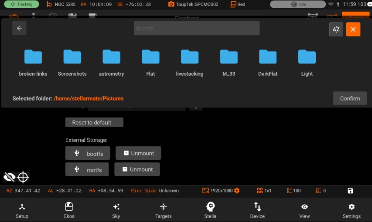Go back with the left arrow button
Screen dimensions: 372x222
pyautogui.click(x=19, y=28)
